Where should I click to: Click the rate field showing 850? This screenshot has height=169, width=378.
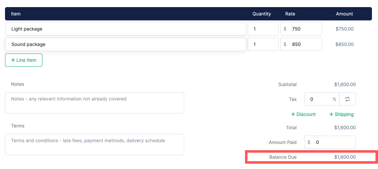(301, 44)
